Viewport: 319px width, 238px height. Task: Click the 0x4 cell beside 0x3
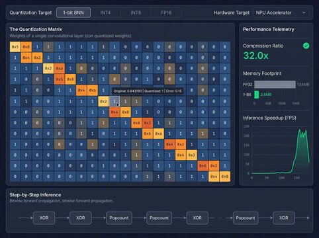click(x=181, y=155)
